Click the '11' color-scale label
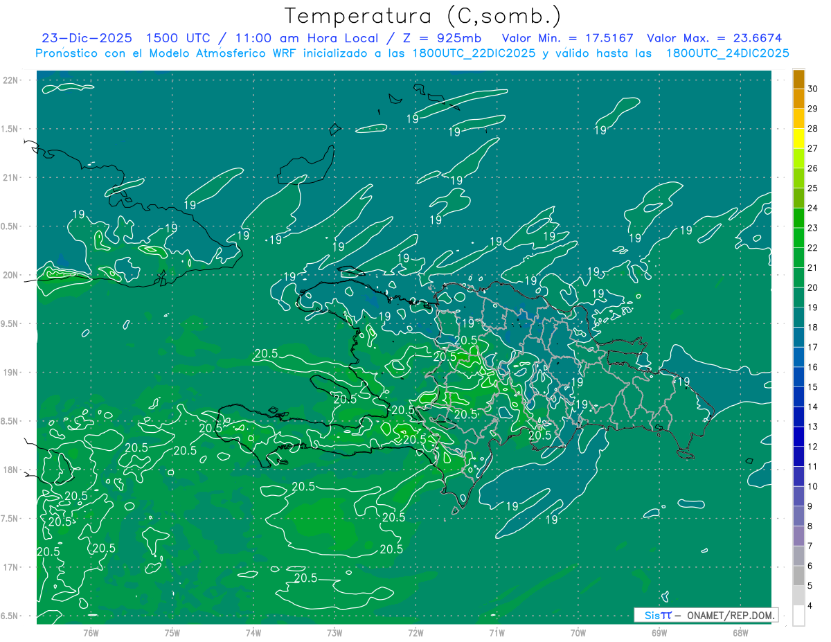831x642 pixels. click(813, 466)
